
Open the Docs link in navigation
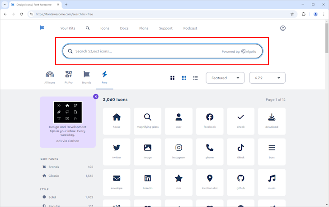coord(124,28)
